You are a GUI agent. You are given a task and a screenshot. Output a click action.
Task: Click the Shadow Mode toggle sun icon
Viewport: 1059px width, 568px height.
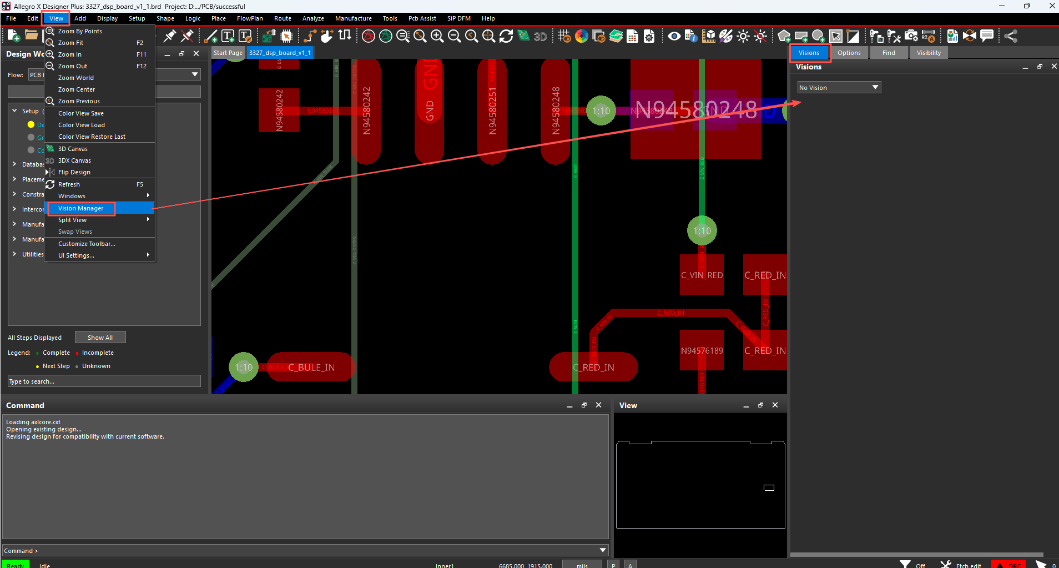743,36
